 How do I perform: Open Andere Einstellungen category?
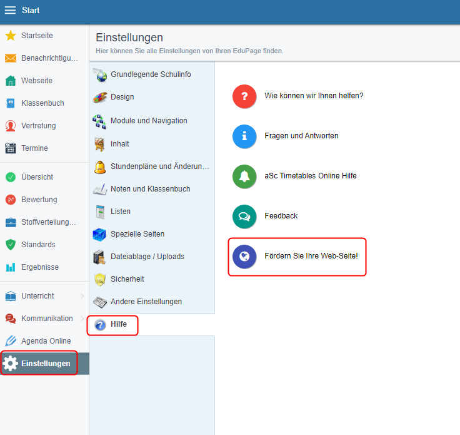click(x=152, y=302)
